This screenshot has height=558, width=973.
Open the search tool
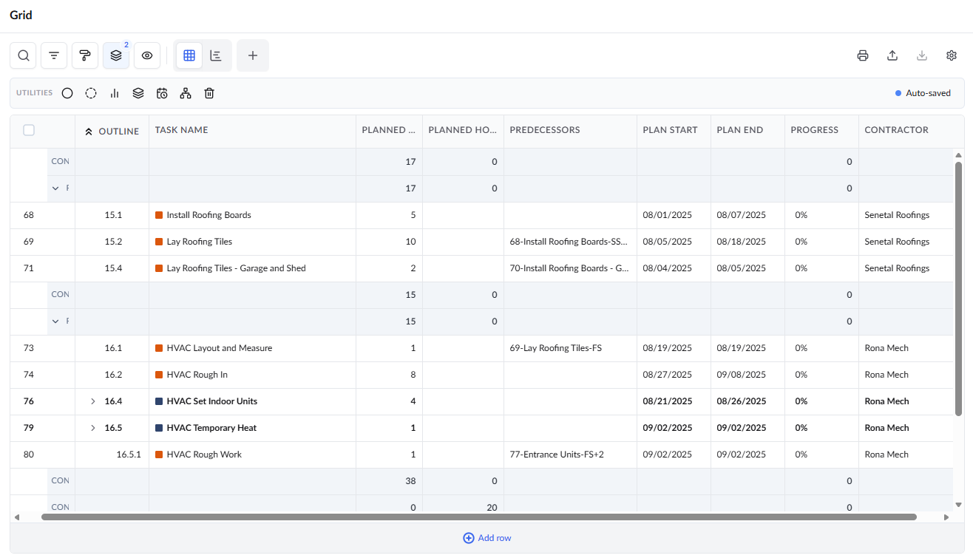24,55
